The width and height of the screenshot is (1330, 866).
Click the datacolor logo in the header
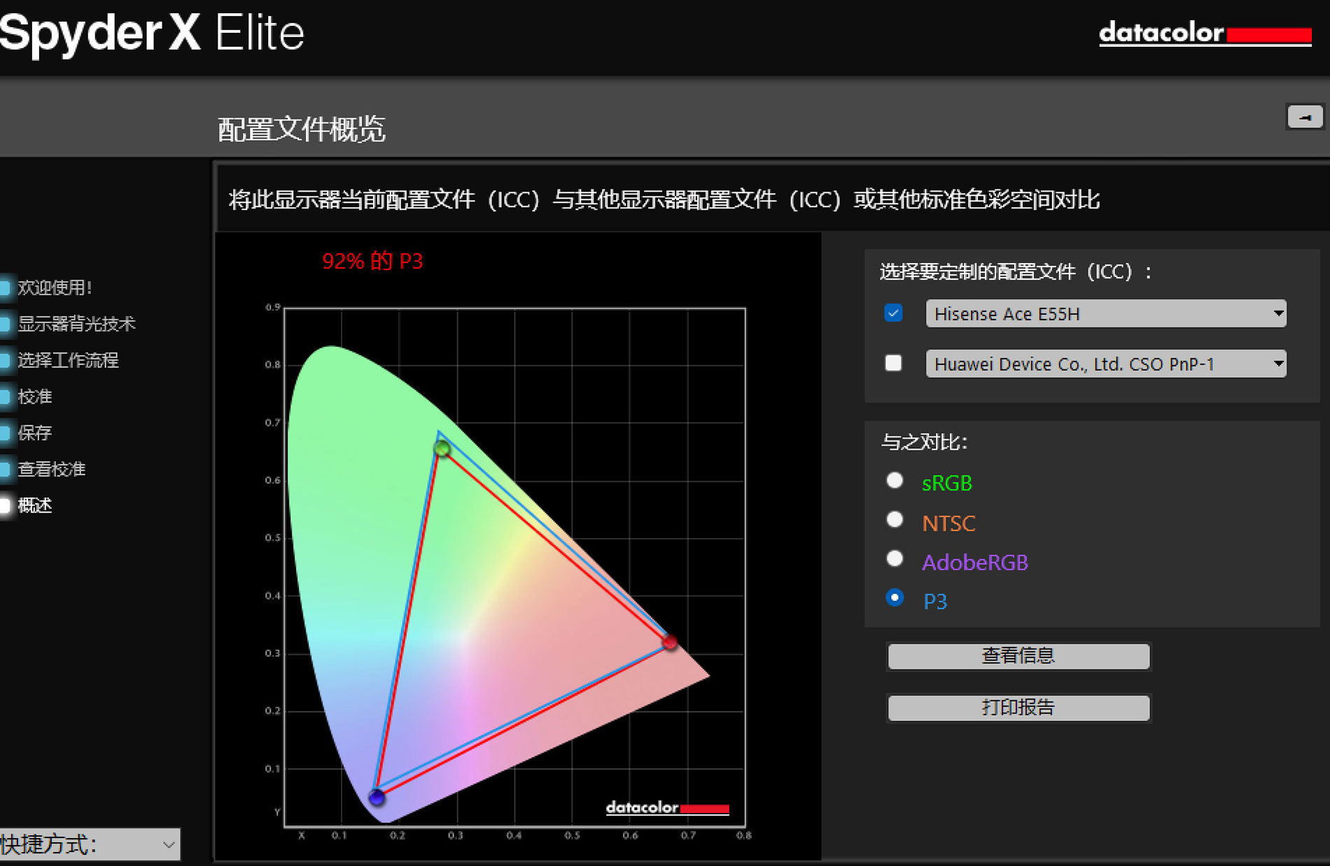[x=1205, y=33]
